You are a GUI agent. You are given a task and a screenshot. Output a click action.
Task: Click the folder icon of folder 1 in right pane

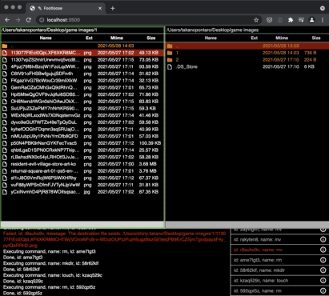click(x=170, y=53)
